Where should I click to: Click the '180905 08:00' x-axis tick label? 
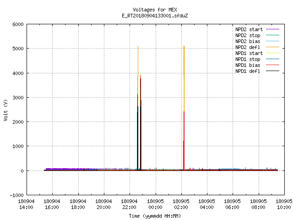click(x=258, y=204)
